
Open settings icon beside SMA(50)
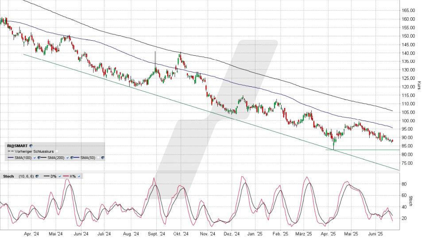(103, 158)
